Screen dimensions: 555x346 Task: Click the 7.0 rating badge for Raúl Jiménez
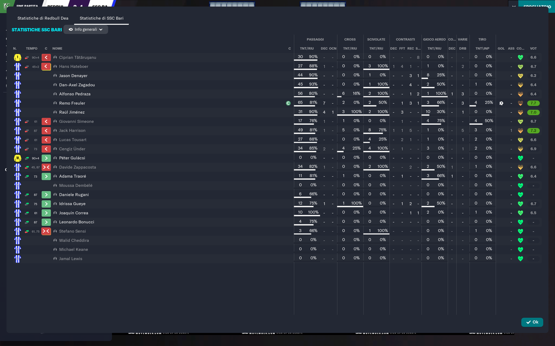point(533,112)
